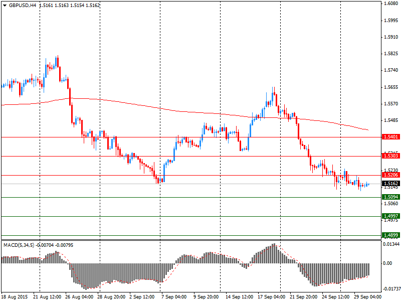
Task: Click the 29 Sep 04:00 time label
Action: [367, 297]
